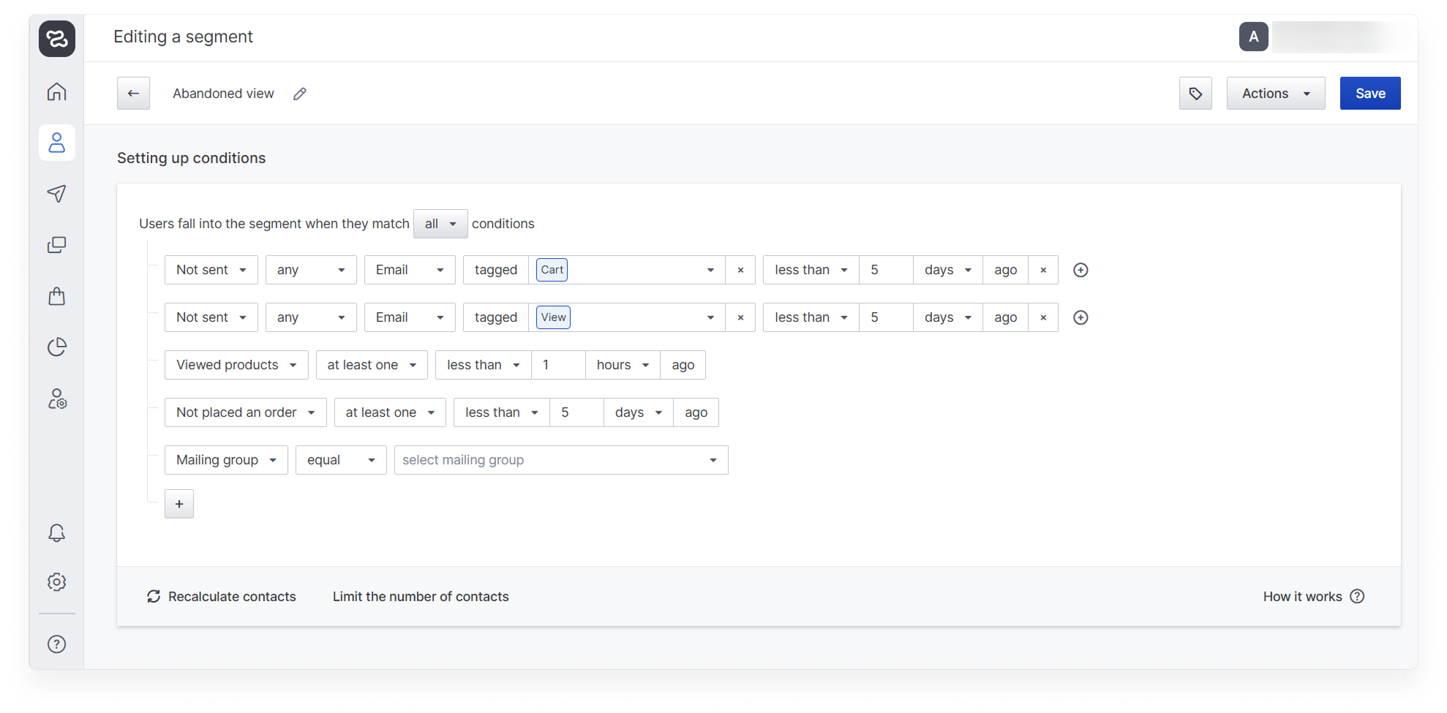Image resolution: width=1447 pixels, height=713 pixels.
Task: Click the pencil icon to rename segment
Action: (x=299, y=94)
